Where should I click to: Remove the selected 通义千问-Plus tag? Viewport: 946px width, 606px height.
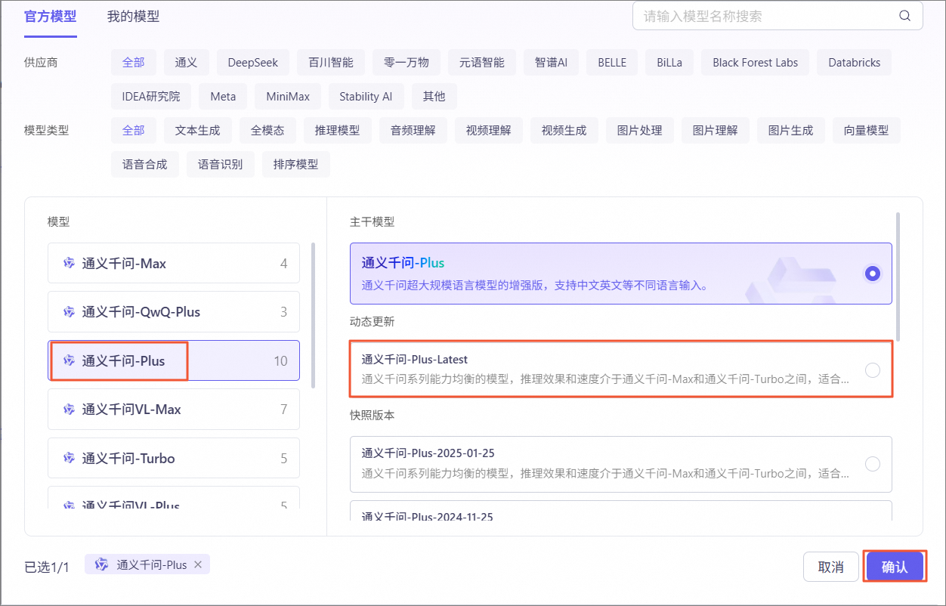[x=198, y=564]
